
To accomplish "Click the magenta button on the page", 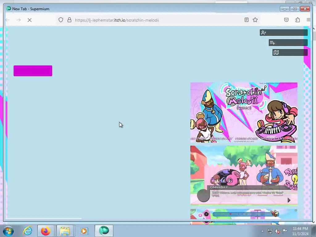I will (33, 71).
